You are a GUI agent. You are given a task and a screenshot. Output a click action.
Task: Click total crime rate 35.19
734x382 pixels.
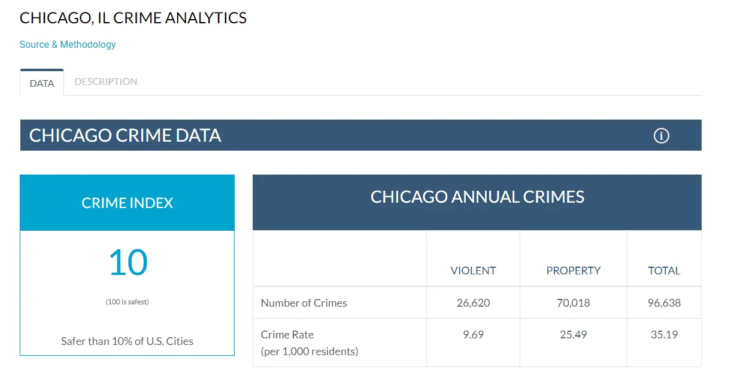coord(664,335)
